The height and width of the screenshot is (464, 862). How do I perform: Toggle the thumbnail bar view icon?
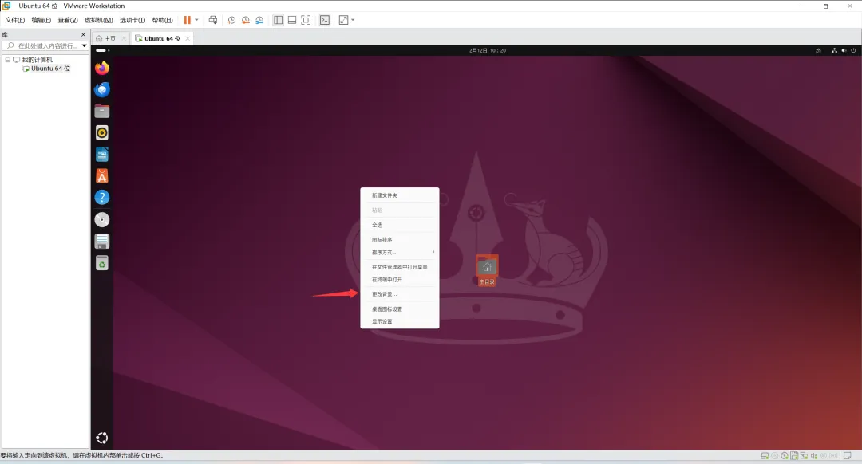(292, 20)
